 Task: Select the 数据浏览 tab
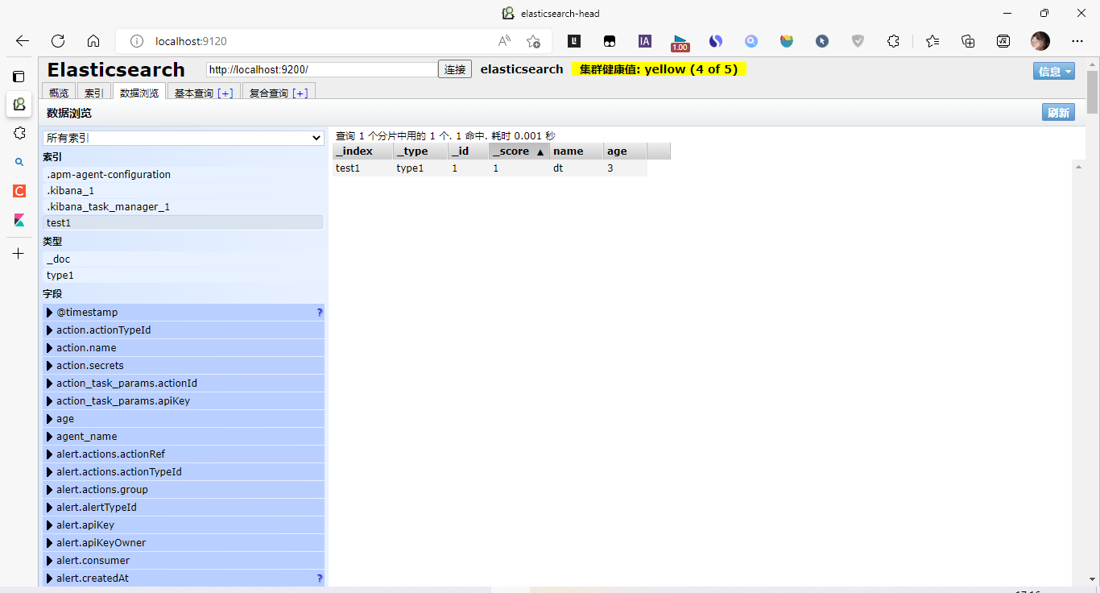139,92
